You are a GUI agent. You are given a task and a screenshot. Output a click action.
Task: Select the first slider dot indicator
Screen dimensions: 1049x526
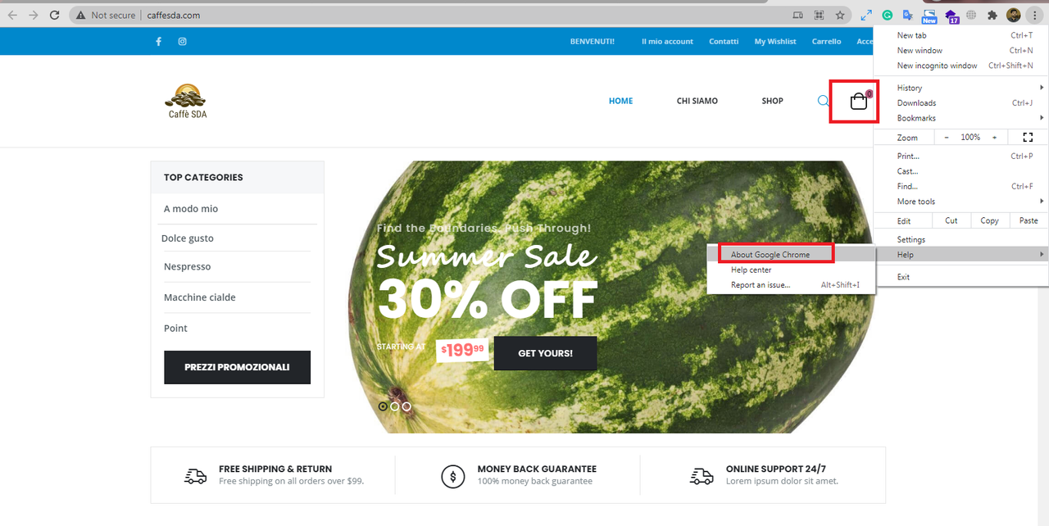click(383, 406)
